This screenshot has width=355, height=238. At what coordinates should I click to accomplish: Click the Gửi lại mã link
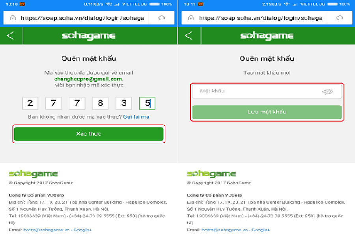coord(136,117)
